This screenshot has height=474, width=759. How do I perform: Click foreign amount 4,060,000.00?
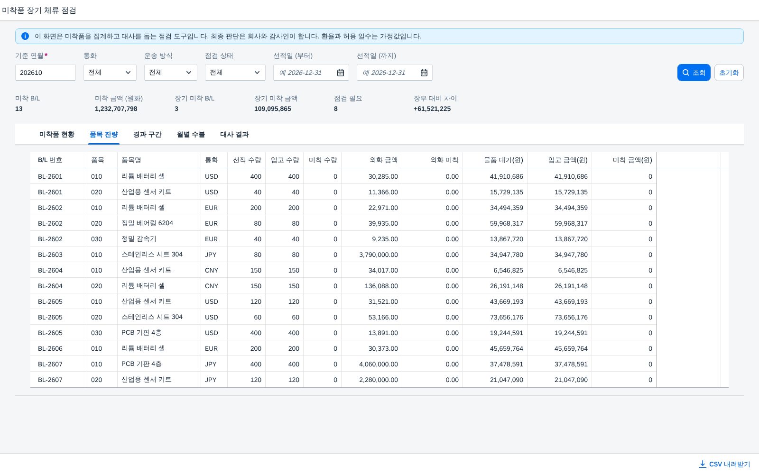point(379,364)
